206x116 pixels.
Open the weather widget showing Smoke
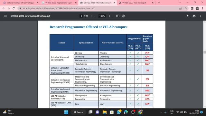8,112
